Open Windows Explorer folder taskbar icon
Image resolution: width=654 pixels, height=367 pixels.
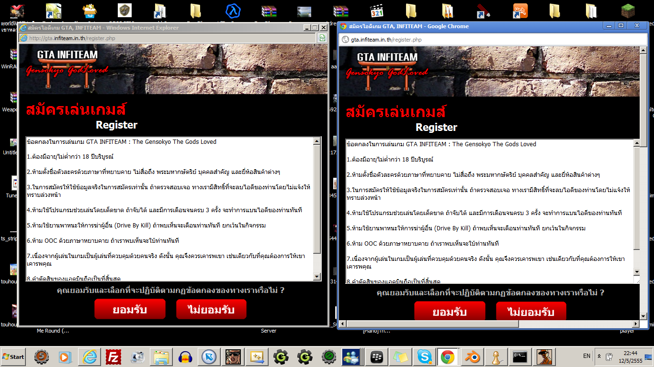point(161,356)
